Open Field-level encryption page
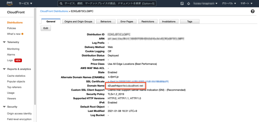This screenshot has height=122, width=259. pos(19,119)
